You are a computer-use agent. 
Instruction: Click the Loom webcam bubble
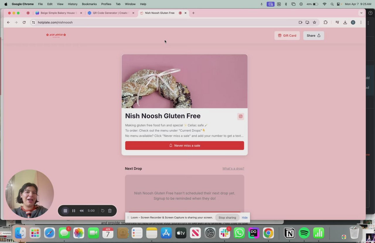(x=30, y=194)
